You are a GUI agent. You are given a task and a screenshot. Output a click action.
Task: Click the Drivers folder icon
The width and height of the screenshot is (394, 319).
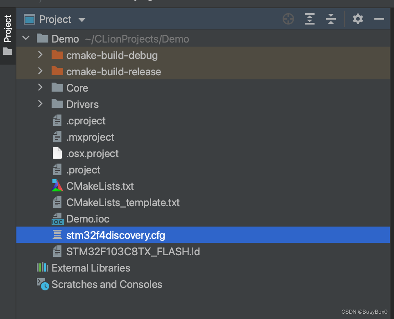pyautogui.click(x=57, y=103)
